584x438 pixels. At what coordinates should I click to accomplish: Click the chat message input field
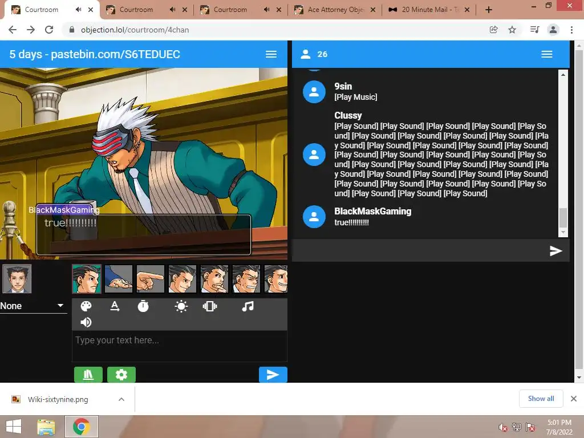point(419,251)
